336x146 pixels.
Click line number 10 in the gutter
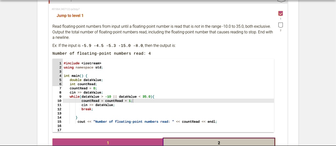click(x=59, y=101)
